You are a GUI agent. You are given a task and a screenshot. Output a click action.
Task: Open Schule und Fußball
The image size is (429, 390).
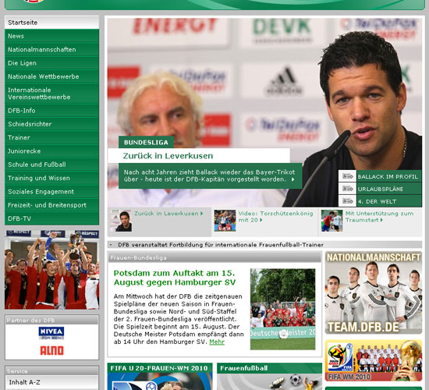[x=51, y=165]
